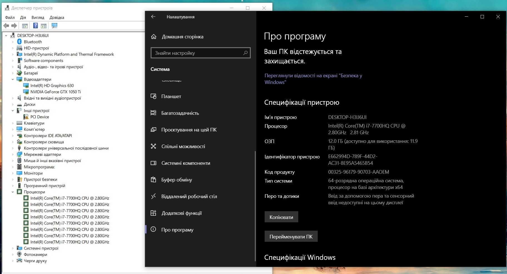Open the Вигляд menu
The height and width of the screenshot is (274, 507).
tap(38, 17)
